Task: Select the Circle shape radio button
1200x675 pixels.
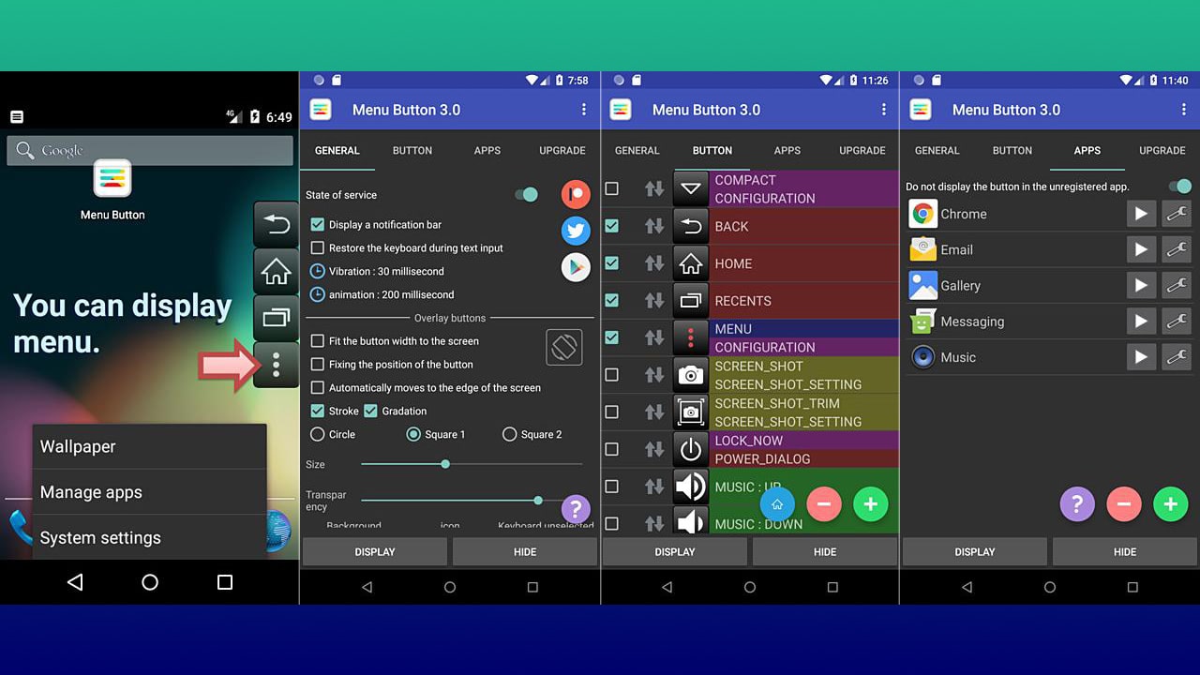Action: click(x=317, y=434)
